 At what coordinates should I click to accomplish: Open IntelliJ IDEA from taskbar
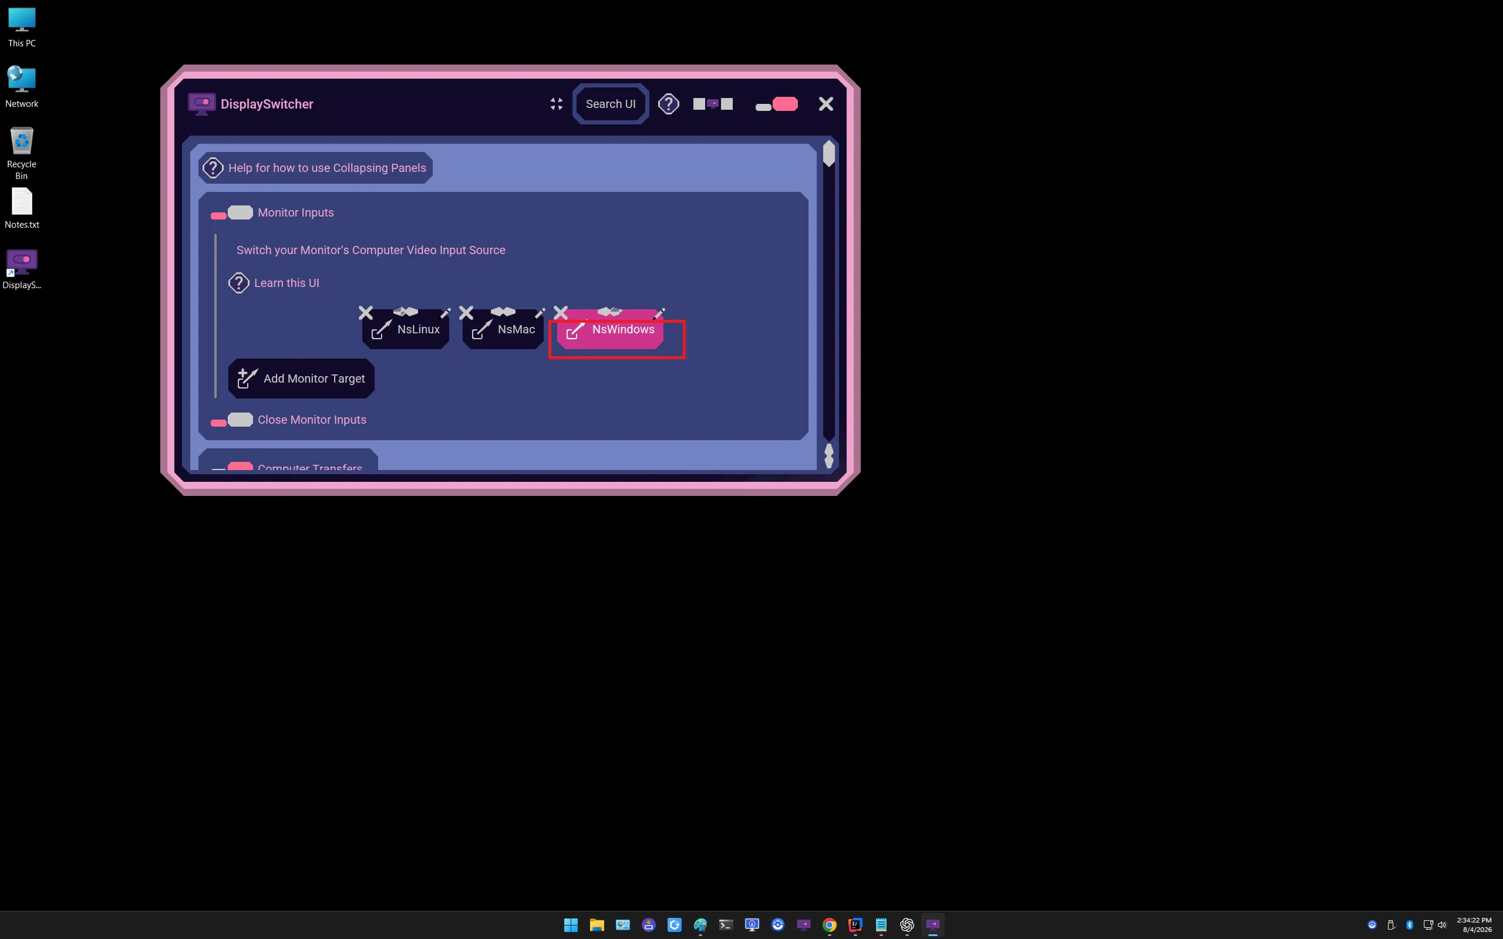pyautogui.click(x=855, y=925)
